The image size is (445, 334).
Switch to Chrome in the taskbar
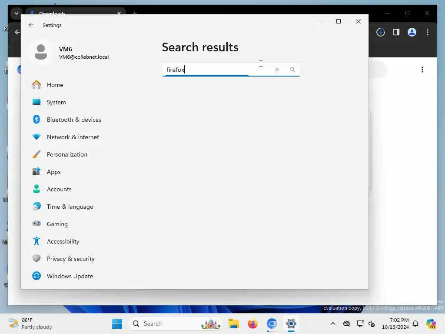[272, 324]
